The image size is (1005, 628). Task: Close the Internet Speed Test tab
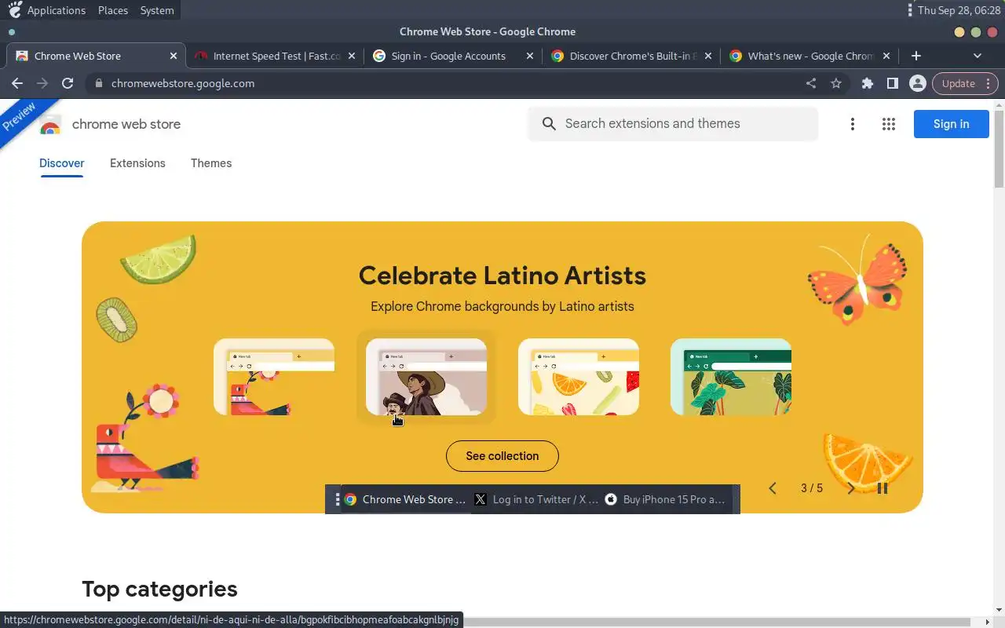(x=352, y=56)
